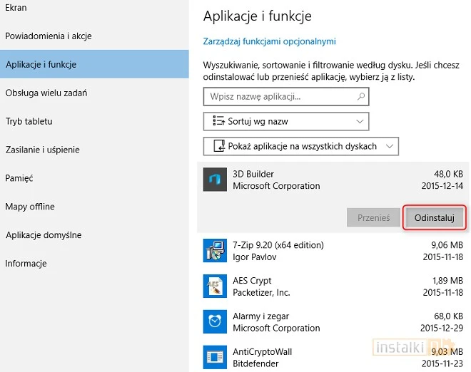Viewport: 471px width, 372px height.
Task: Select Aplikacje domyślne in sidebar
Action: [44, 235]
